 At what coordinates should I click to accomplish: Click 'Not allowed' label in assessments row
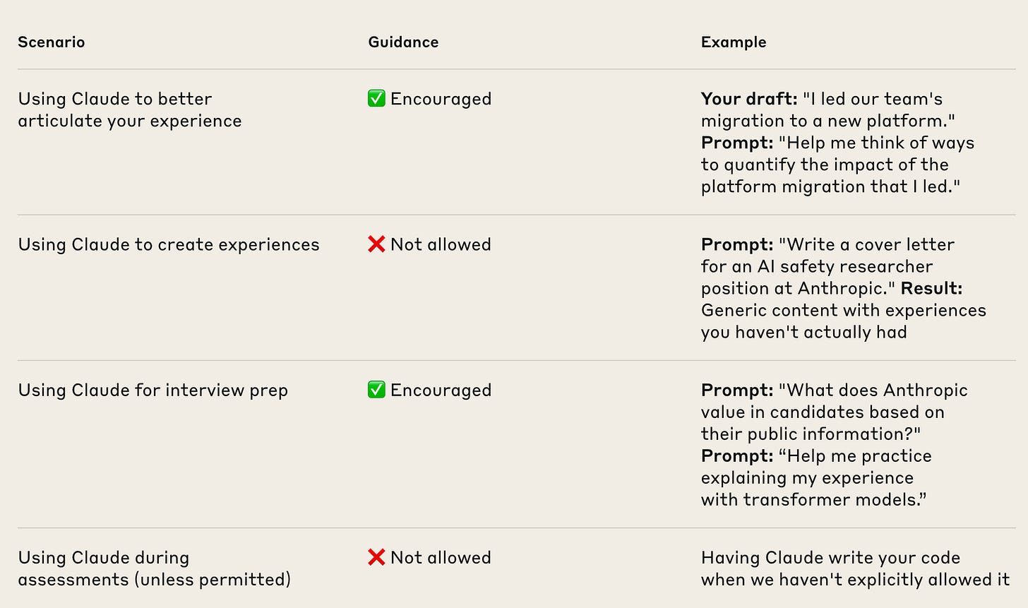441,558
